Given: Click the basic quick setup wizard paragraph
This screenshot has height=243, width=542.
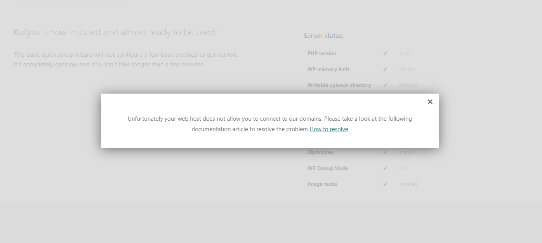Looking at the screenshot, I should click(x=126, y=59).
